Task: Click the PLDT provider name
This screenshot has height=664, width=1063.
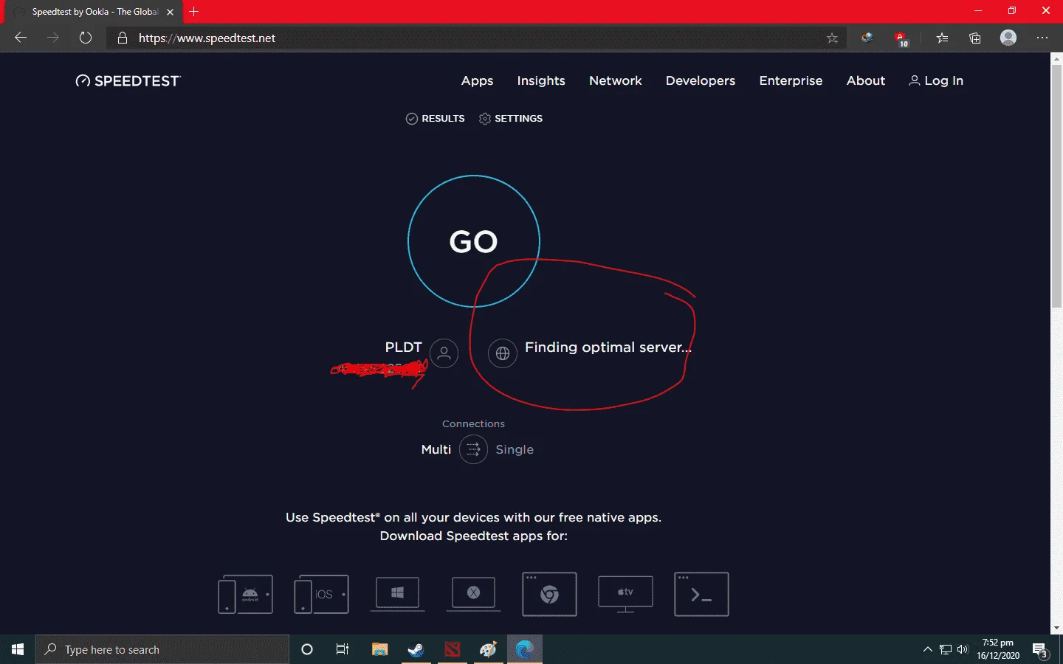Action: 403,347
